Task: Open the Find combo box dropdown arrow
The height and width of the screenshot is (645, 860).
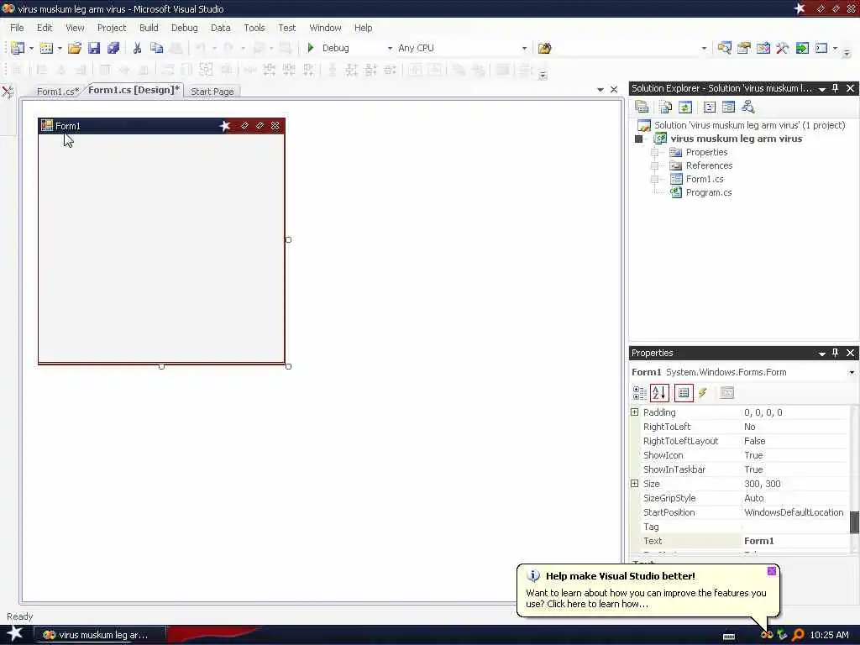Action: click(705, 48)
